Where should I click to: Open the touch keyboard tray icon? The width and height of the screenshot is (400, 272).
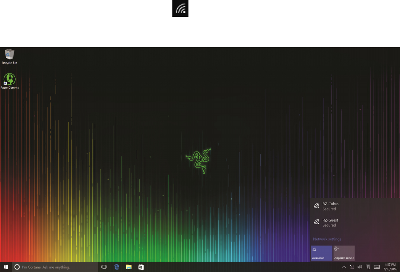point(377,267)
